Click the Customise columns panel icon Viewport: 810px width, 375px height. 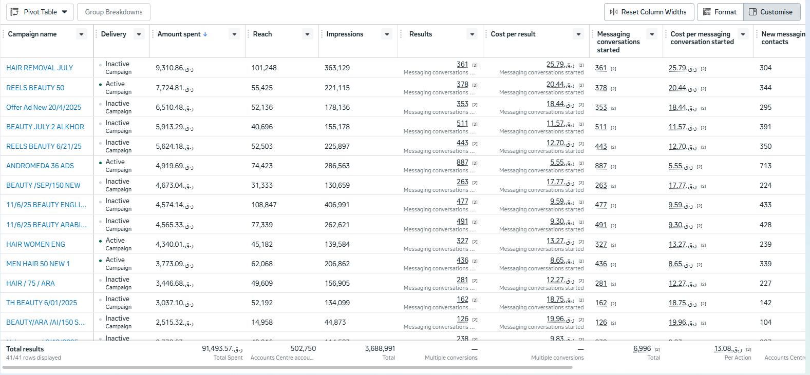pos(753,12)
